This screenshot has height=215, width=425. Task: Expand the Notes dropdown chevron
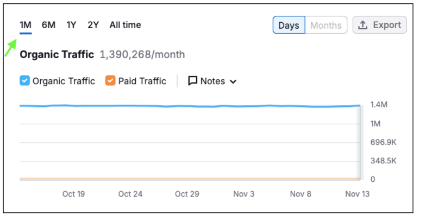click(233, 81)
